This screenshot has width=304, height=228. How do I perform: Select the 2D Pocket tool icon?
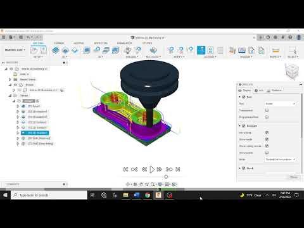pyautogui.click(x=65, y=50)
